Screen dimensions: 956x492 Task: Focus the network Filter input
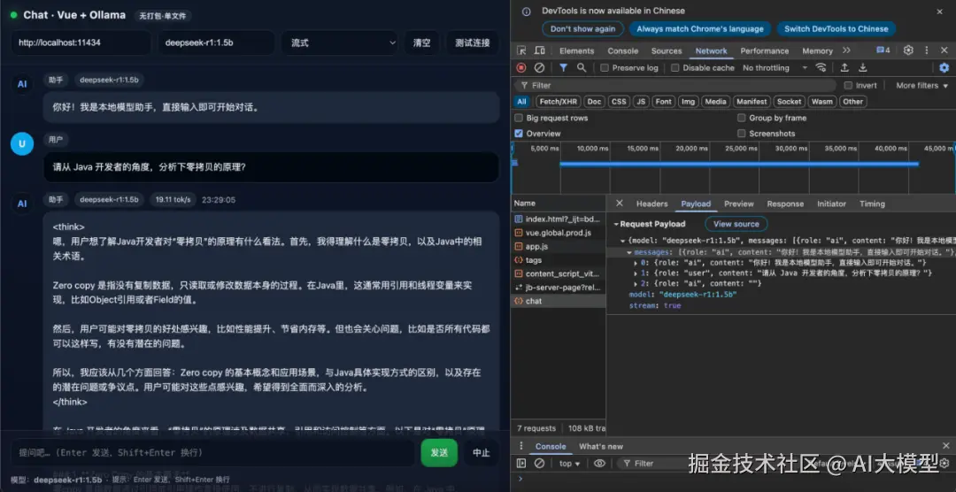[675, 85]
